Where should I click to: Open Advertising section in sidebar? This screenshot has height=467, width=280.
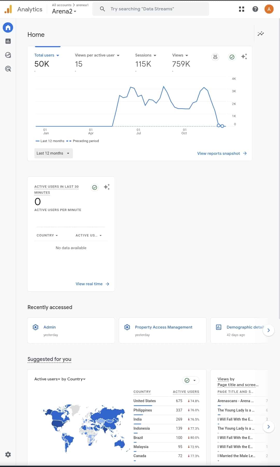pyautogui.click(x=8, y=69)
